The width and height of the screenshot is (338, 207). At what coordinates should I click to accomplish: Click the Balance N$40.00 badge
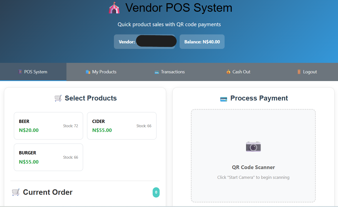[x=202, y=42]
